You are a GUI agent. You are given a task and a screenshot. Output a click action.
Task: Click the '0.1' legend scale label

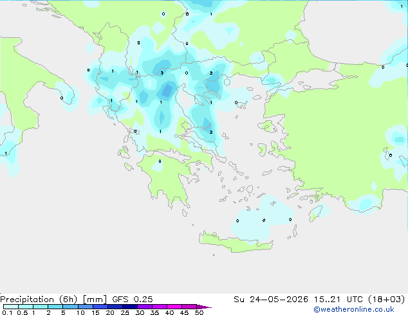(x=6, y=312)
